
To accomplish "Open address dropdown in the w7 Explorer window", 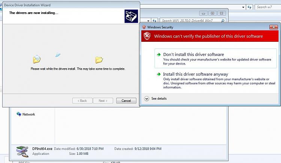I will 243,7.
